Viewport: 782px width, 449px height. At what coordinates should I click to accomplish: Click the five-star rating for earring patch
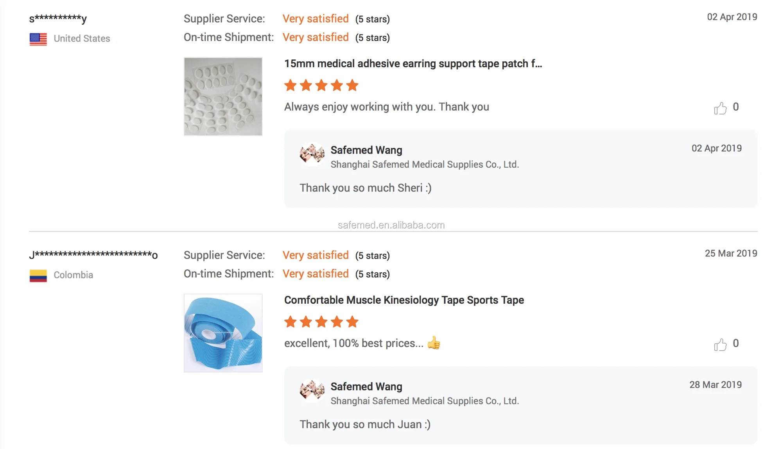tap(321, 85)
